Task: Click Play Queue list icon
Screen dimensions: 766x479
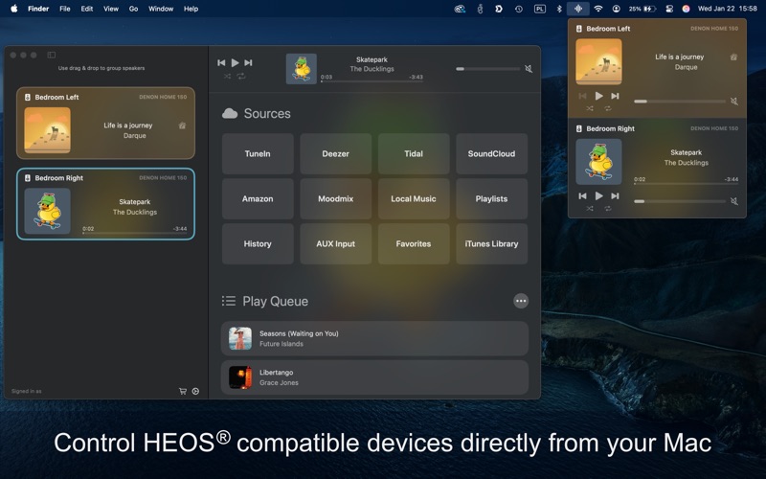Action: 229,301
